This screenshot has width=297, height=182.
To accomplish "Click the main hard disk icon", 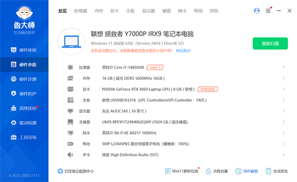I will tap(70, 122).
